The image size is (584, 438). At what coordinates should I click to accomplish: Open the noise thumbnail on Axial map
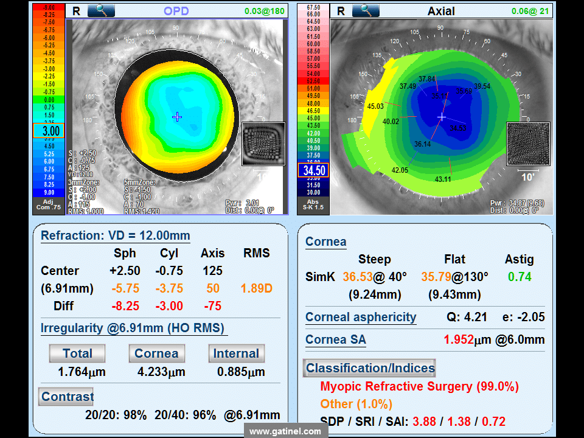[x=528, y=144]
